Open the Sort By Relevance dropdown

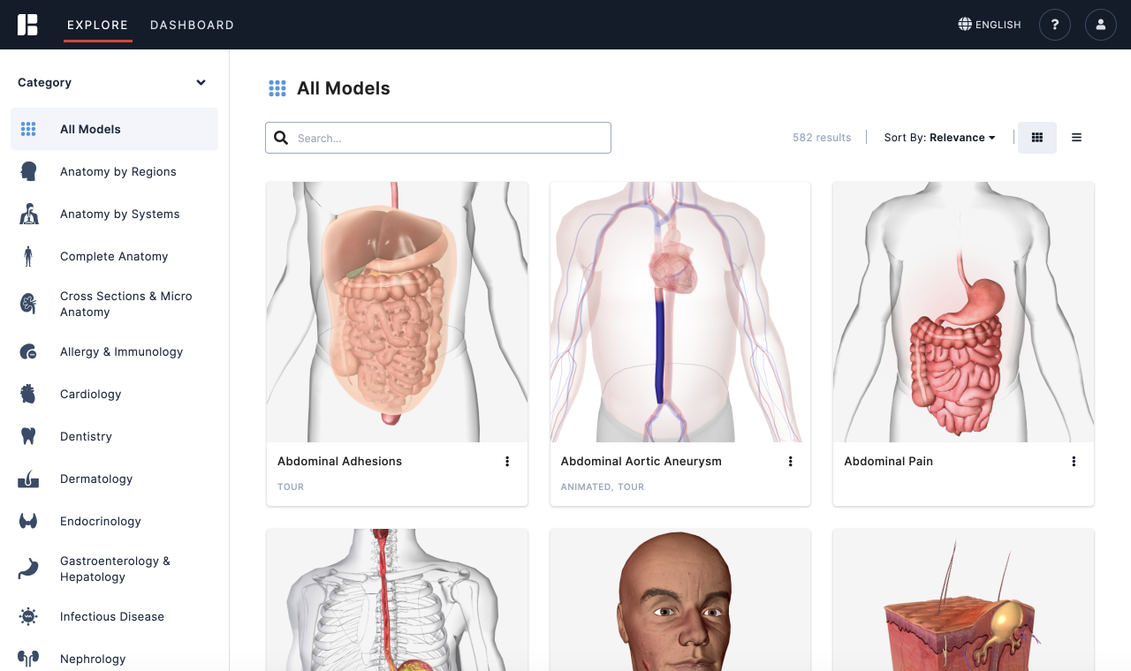click(939, 138)
